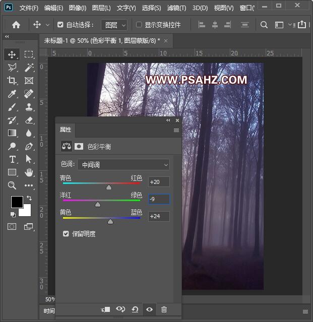Select the Move tool in toolbox
Screen dimensions: 313x322
pos(12,54)
